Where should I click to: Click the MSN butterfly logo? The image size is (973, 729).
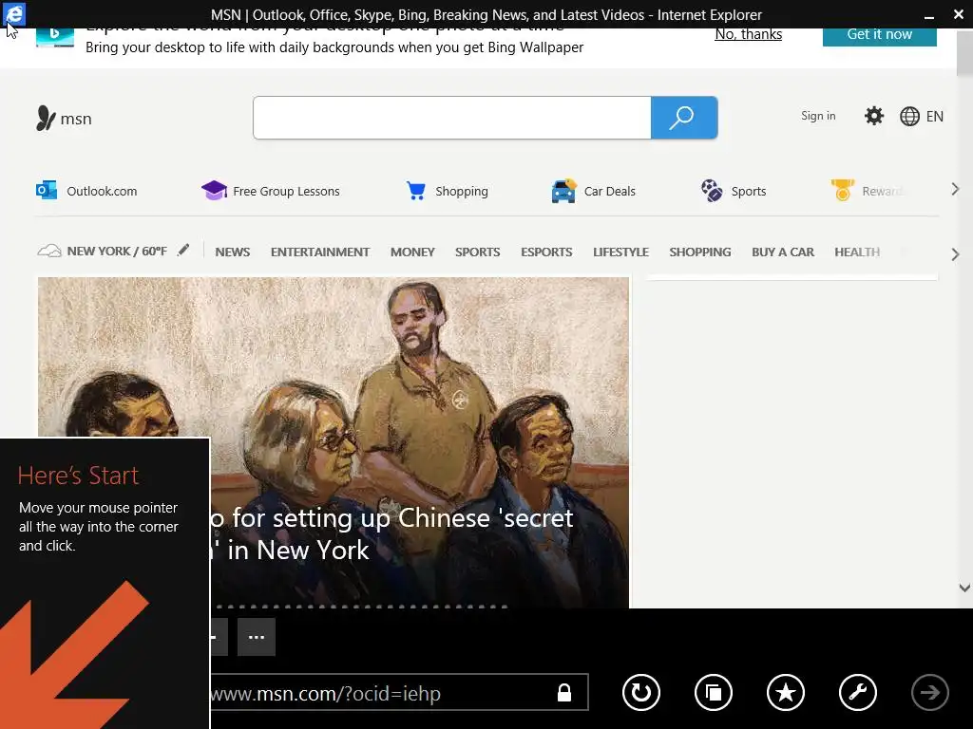point(46,118)
